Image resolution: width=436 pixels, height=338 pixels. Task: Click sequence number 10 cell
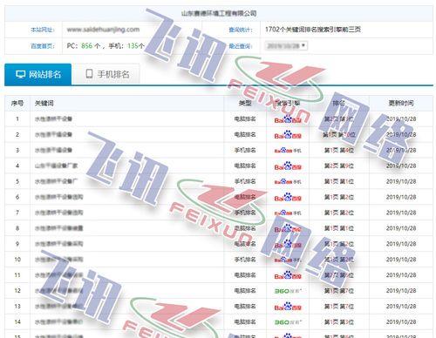17,260
